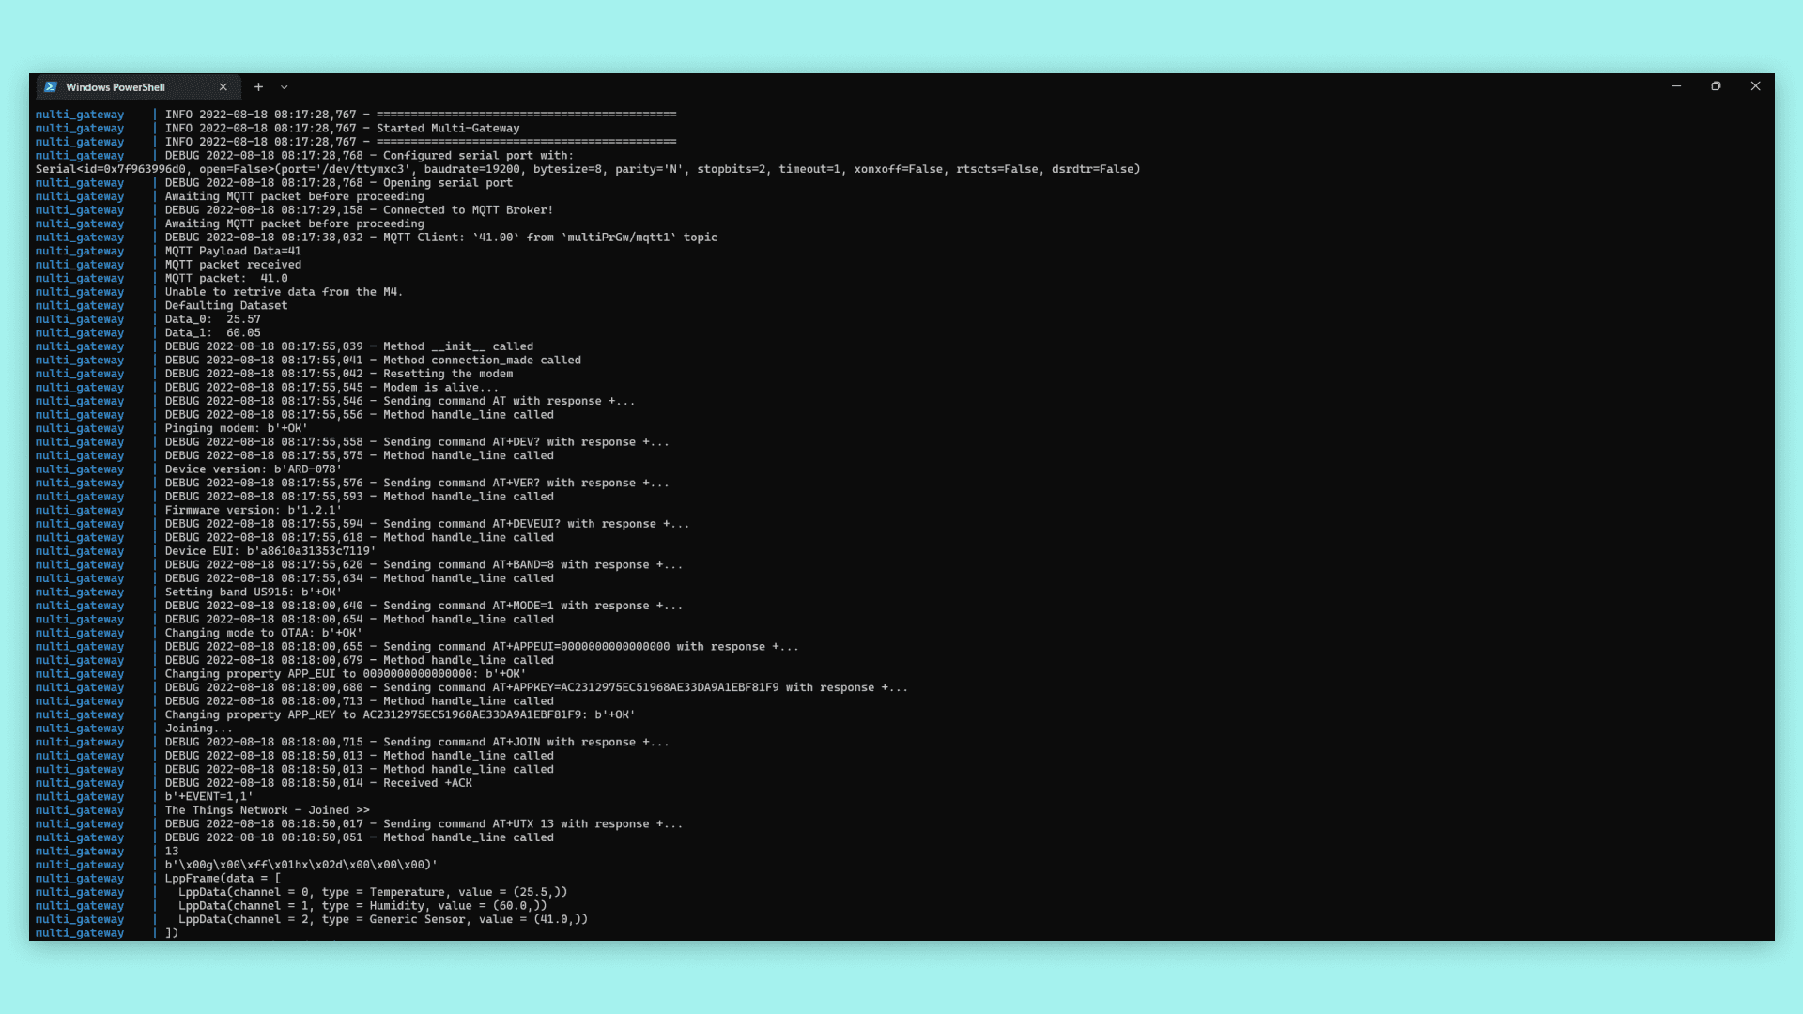Open a new tab with plus button
This screenshot has height=1014, width=1803.
click(258, 87)
